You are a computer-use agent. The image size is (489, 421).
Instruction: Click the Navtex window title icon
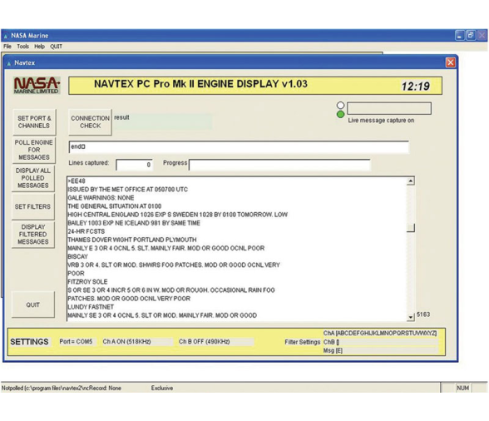(9, 63)
